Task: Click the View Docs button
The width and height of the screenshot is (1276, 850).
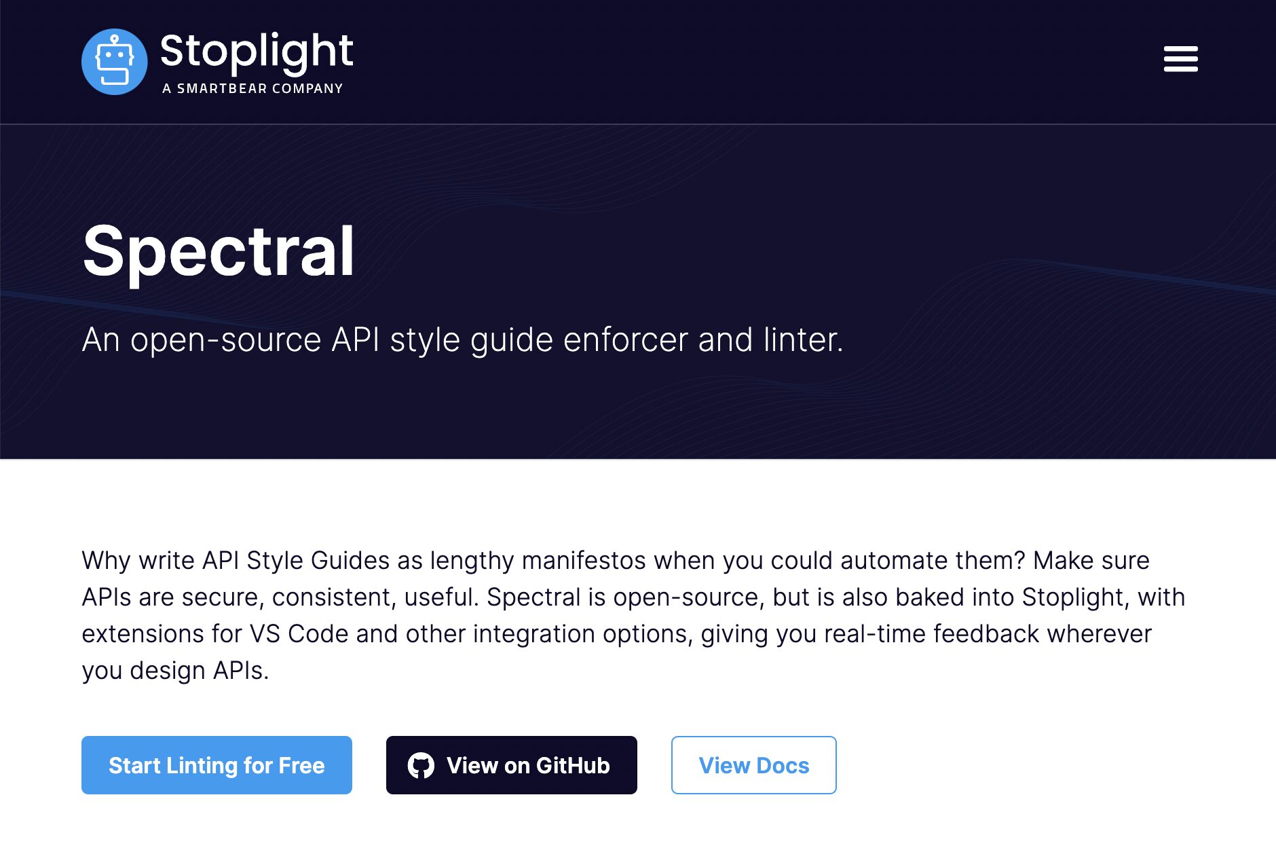Action: (753, 765)
